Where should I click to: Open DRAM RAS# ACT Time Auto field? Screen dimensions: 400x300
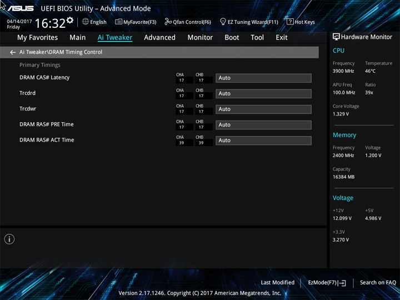point(263,141)
